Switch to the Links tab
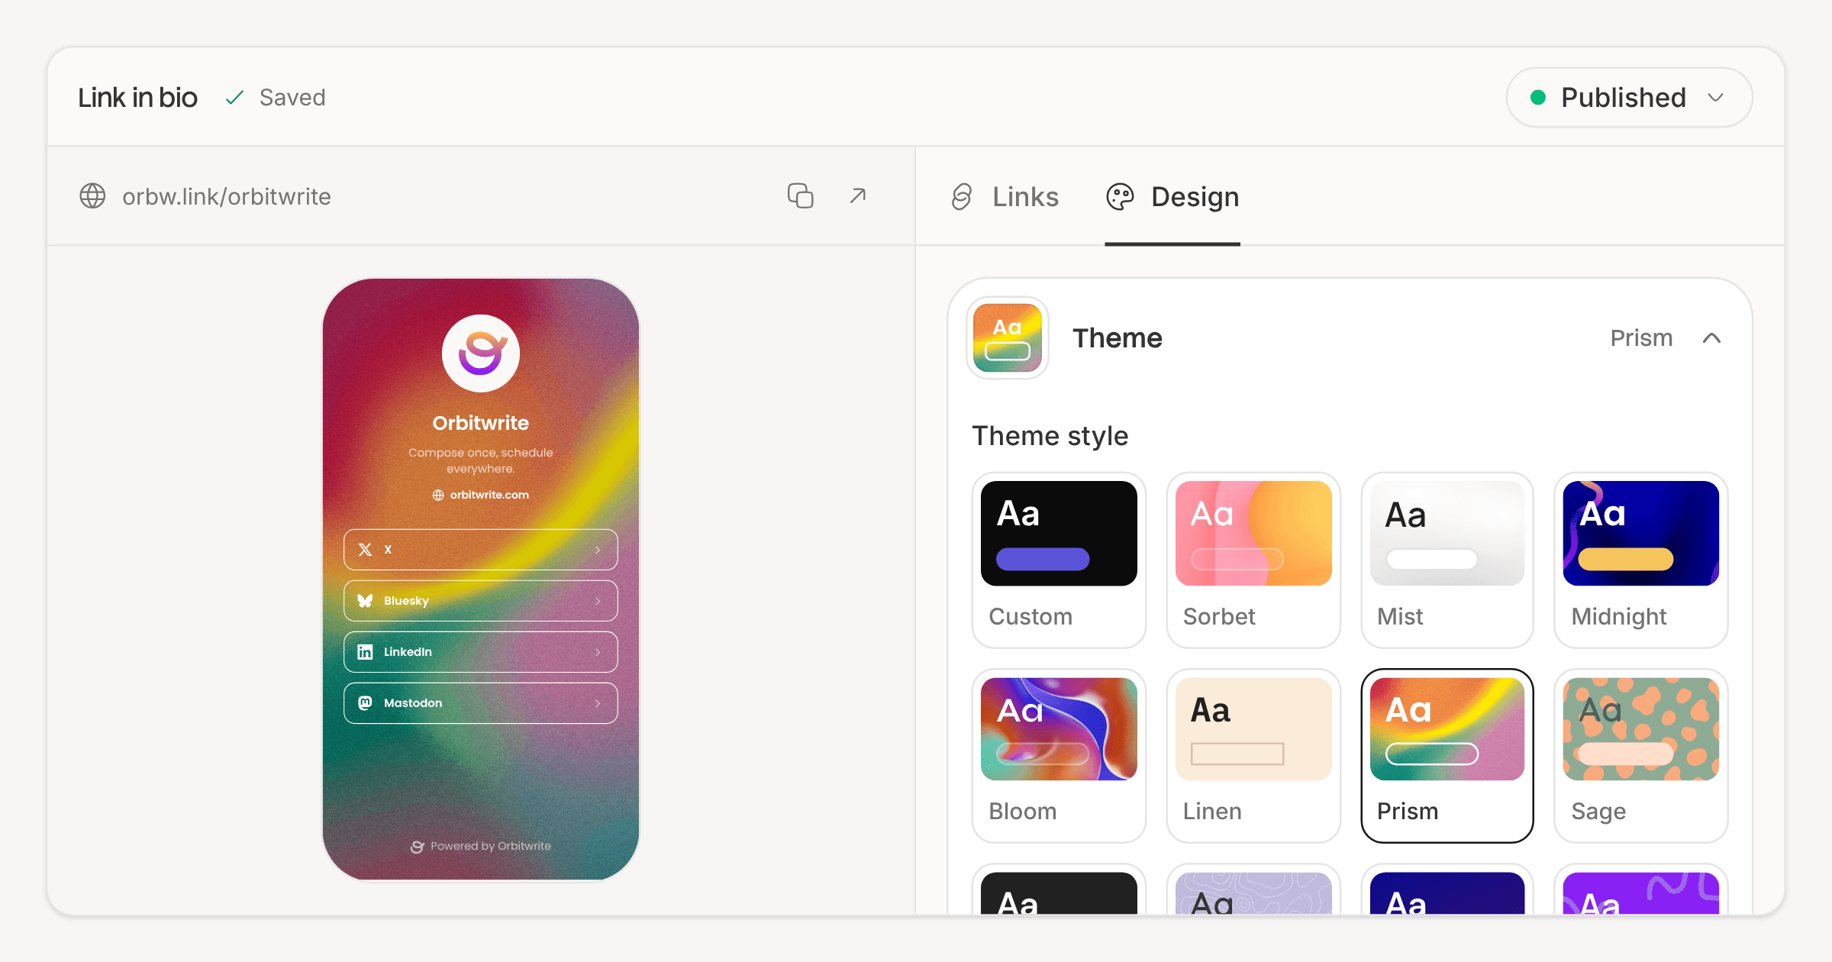Screen dimensions: 1832x962 click(1005, 197)
